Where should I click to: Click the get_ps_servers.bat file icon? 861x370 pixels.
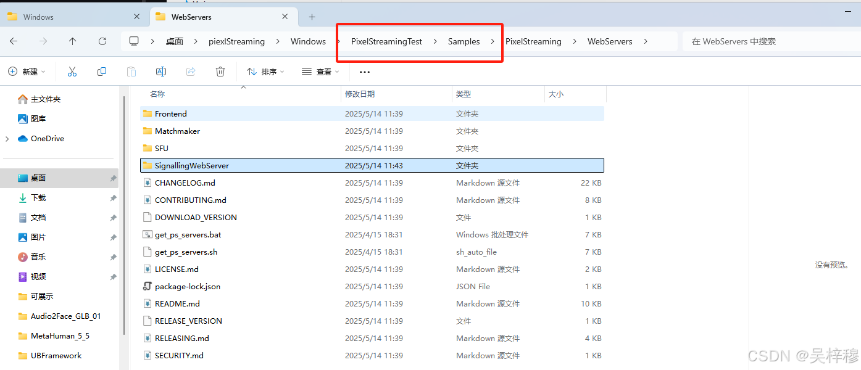(147, 234)
